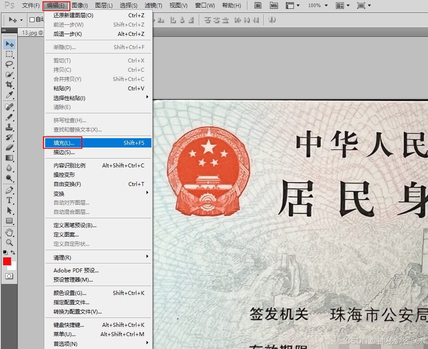Choose 粘贴(P) menu entry
This screenshot has width=428, height=349.
tap(98, 88)
